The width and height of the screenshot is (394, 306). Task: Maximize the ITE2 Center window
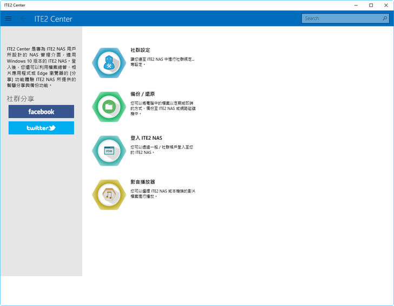(x=371, y=5)
